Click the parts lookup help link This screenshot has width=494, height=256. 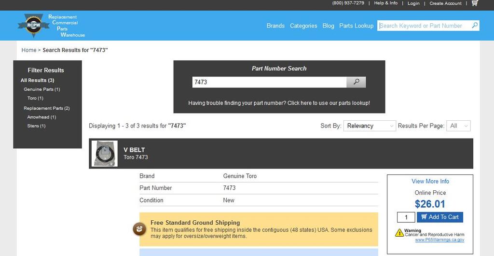[279, 103]
